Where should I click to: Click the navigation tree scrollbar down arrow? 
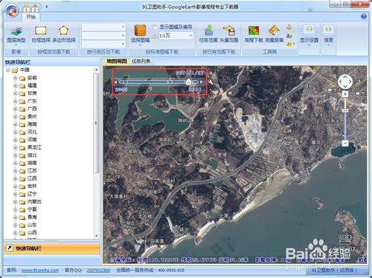point(97,236)
